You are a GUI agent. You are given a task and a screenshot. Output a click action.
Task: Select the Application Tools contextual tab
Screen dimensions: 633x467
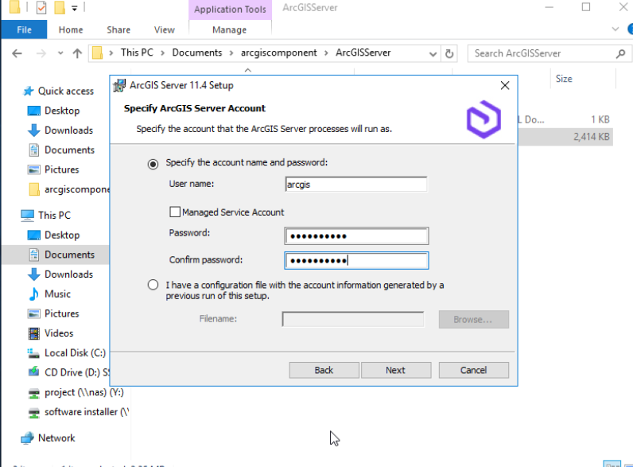pos(230,10)
